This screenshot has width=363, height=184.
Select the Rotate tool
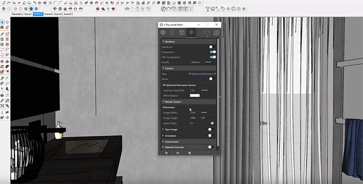(x=2, y=67)
